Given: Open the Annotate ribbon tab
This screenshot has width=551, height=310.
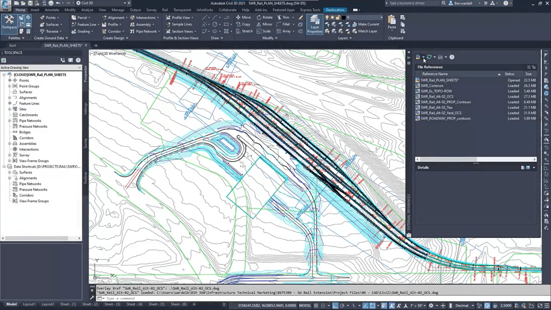Looking at the screenshot, I should 52,10.
